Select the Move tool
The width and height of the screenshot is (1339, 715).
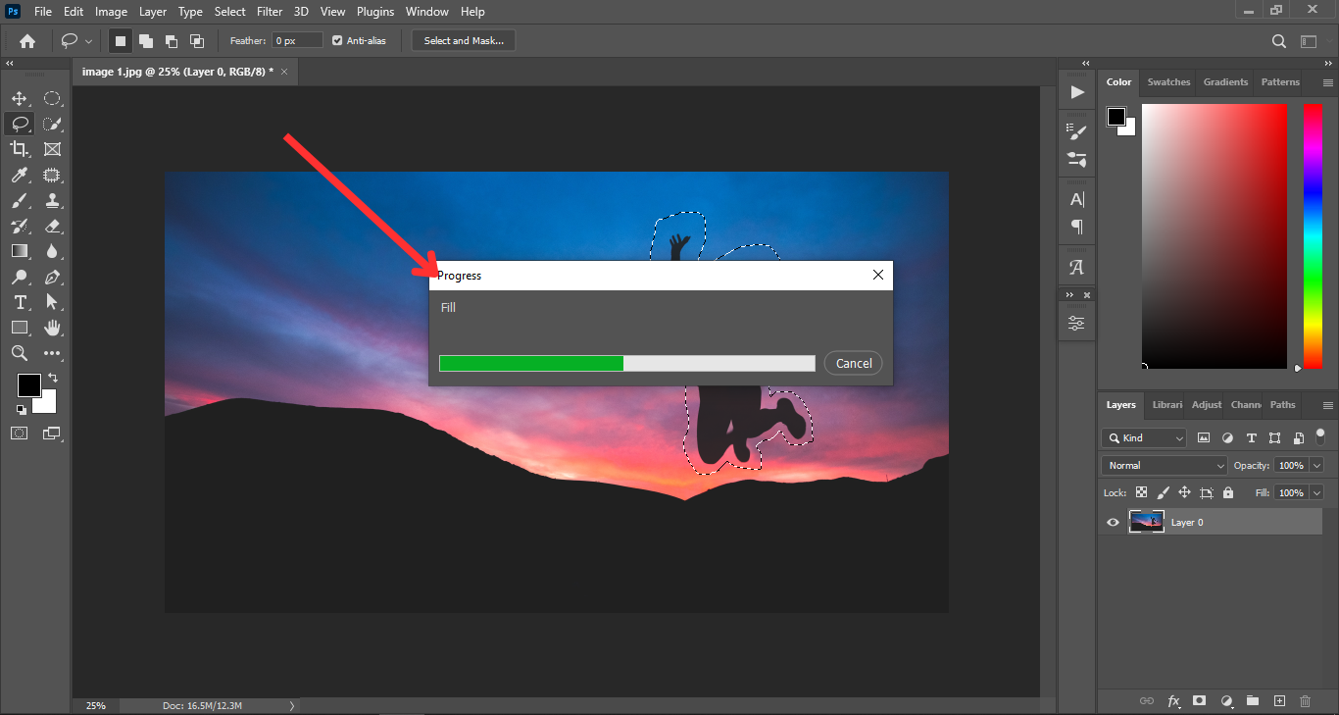(x=19, y=98)
